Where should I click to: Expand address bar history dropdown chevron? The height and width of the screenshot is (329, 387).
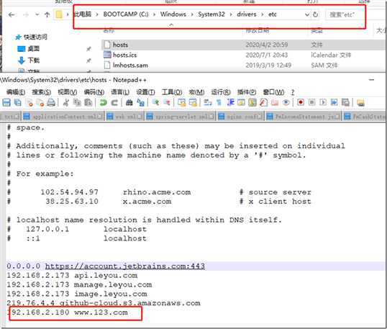[x=307, y=15]
